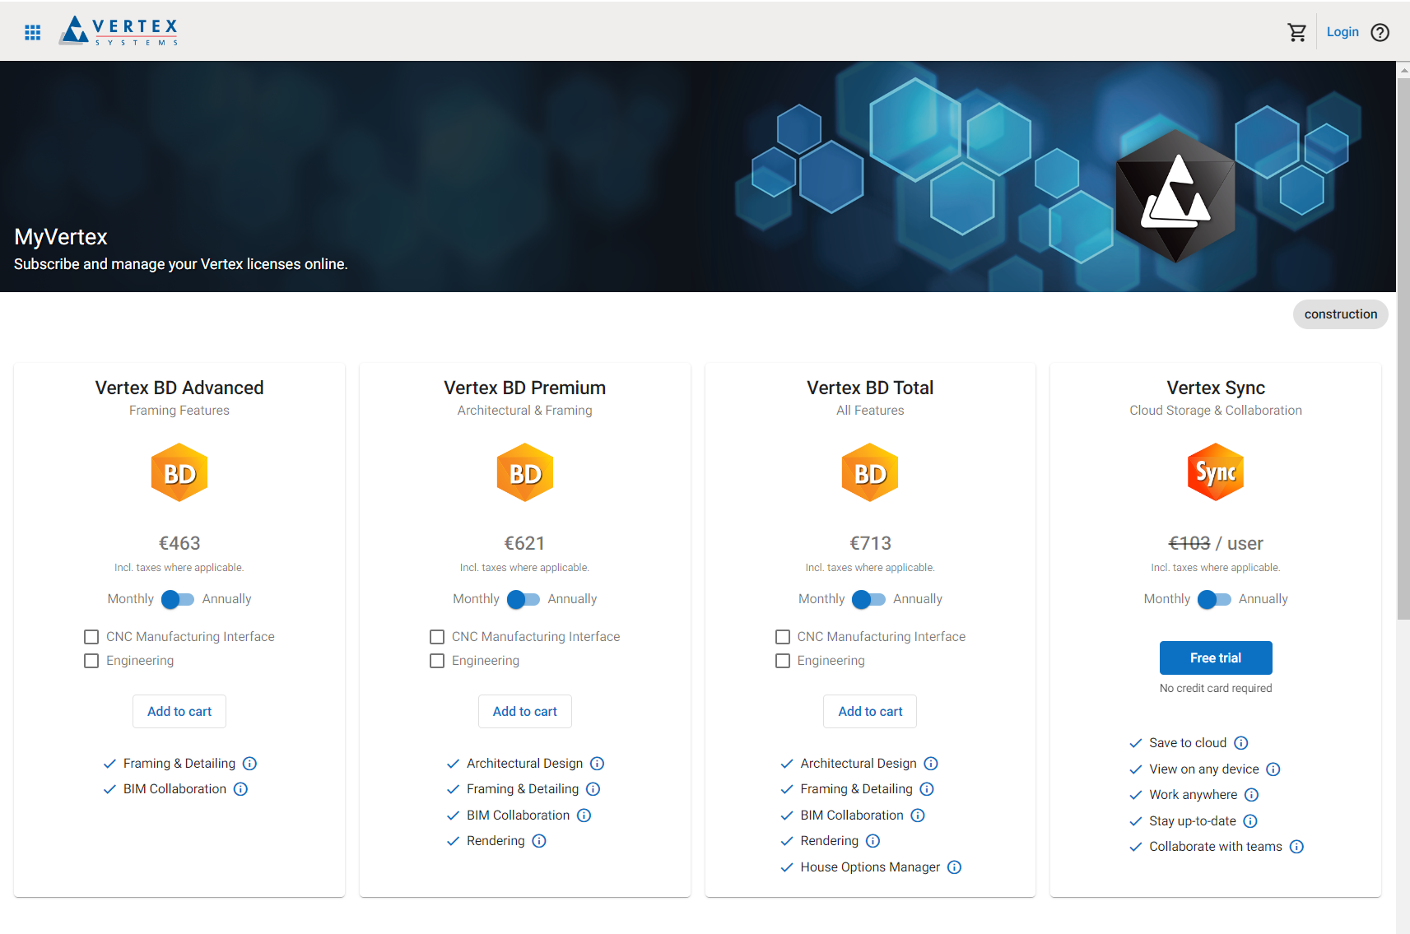The width and height of the screenshot is (1410, 934).
Task: Click the Vertex BD Premium title
Action: (x=525, y=388)
